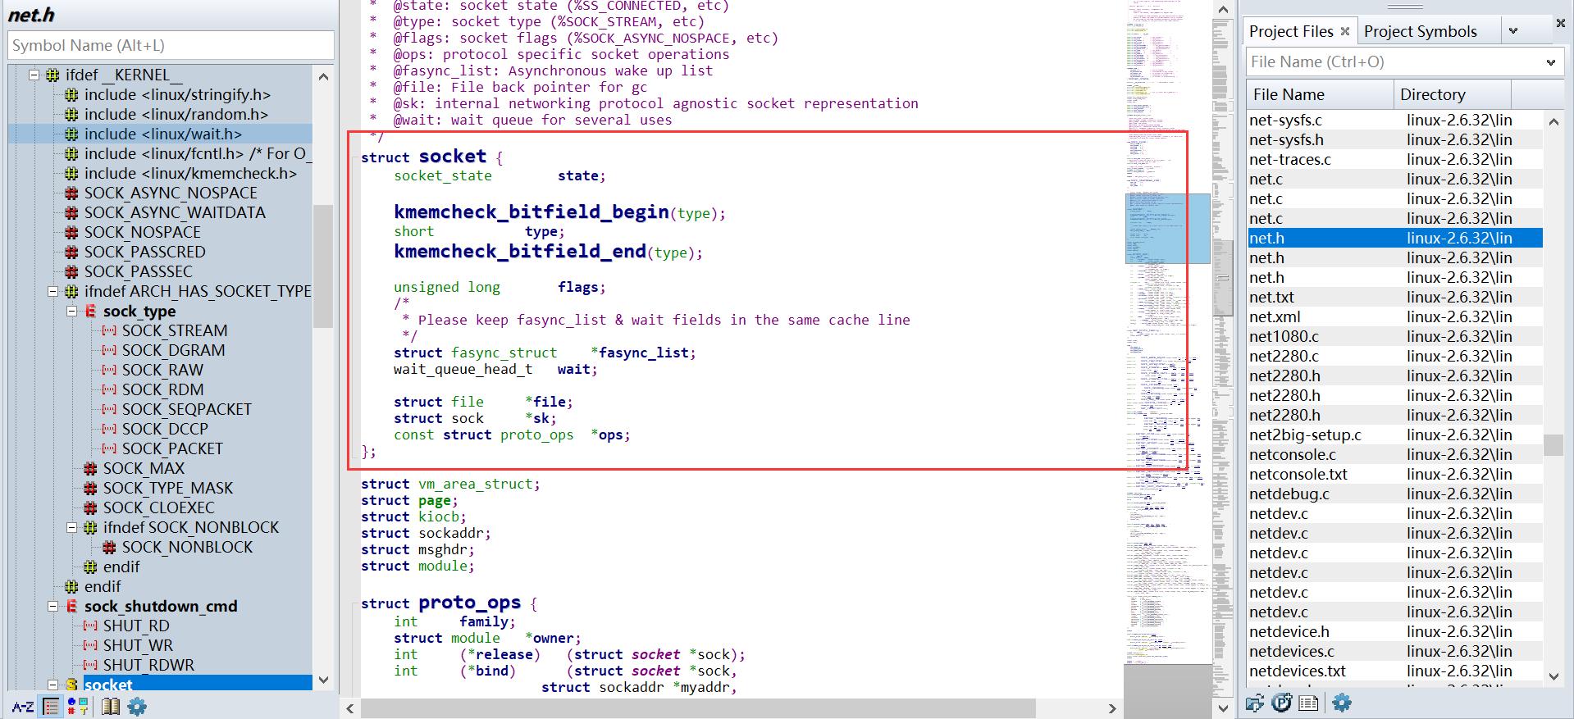Click the SOCK_DCCP enum constant icon
The width and height of the screenshot is (1574, 719).
[x=108, y=429]
